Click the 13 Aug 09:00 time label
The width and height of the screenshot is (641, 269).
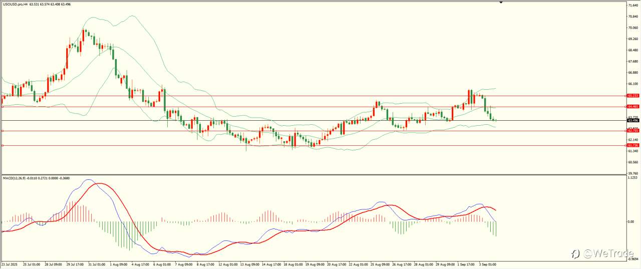click(251, 263)
